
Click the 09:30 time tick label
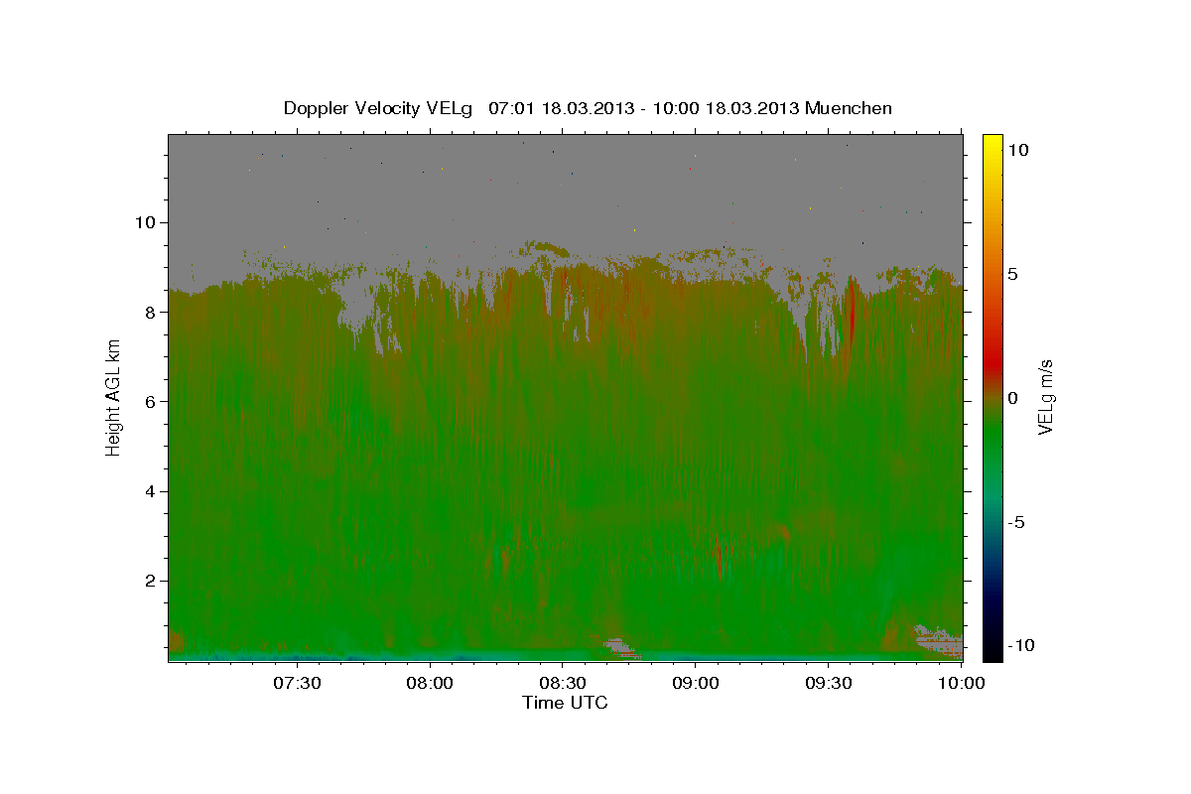829,684
